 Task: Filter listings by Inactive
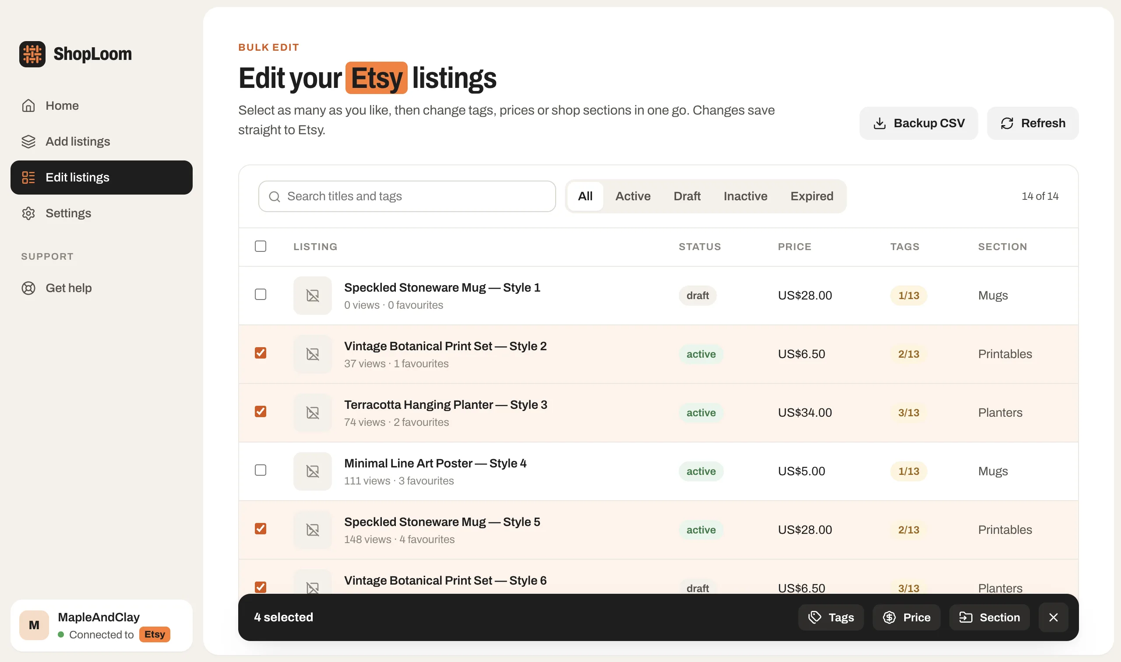(x=745, y=196)
